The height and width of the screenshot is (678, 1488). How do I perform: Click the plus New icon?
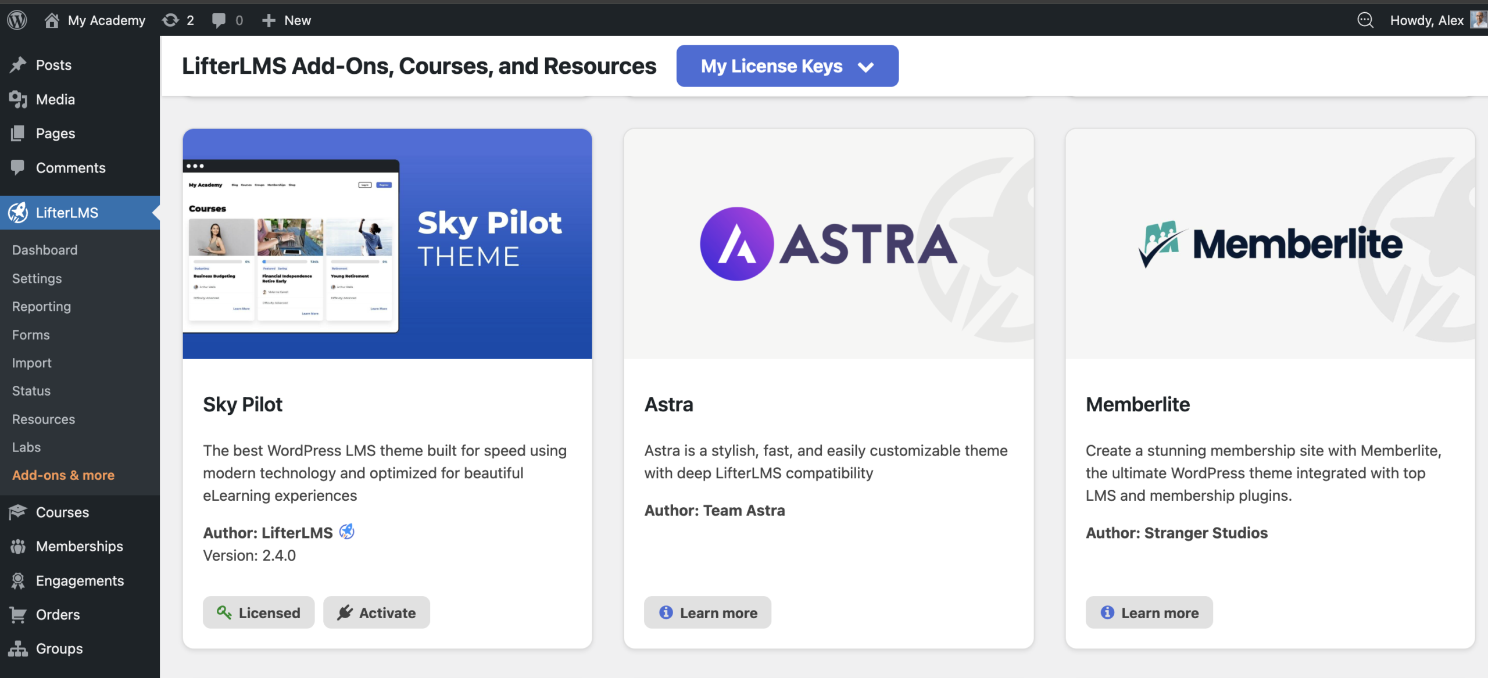click(x=268, y=20)
